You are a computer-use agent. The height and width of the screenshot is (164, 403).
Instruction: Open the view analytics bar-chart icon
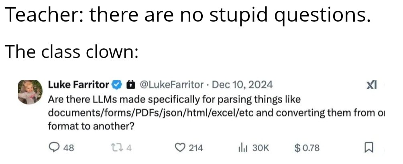click(x=243, y=148)
